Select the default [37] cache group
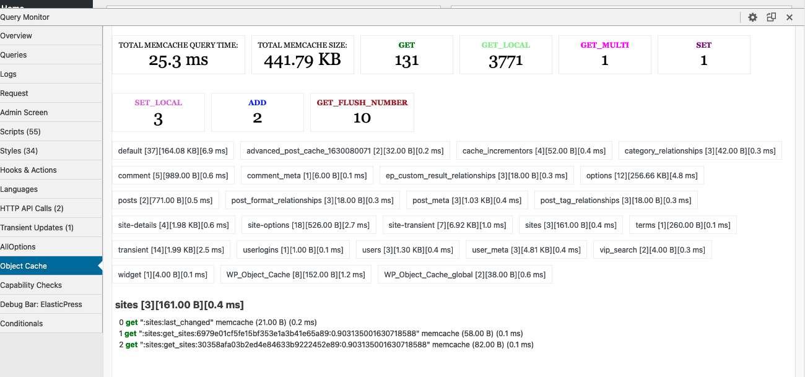Viewport: 805px width, 377px height. pos(173,150)
